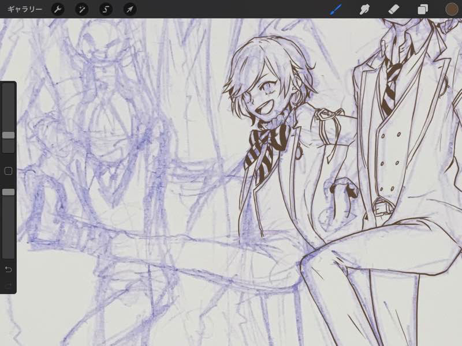Select the Transform arrow tool

tap(130, 9)
